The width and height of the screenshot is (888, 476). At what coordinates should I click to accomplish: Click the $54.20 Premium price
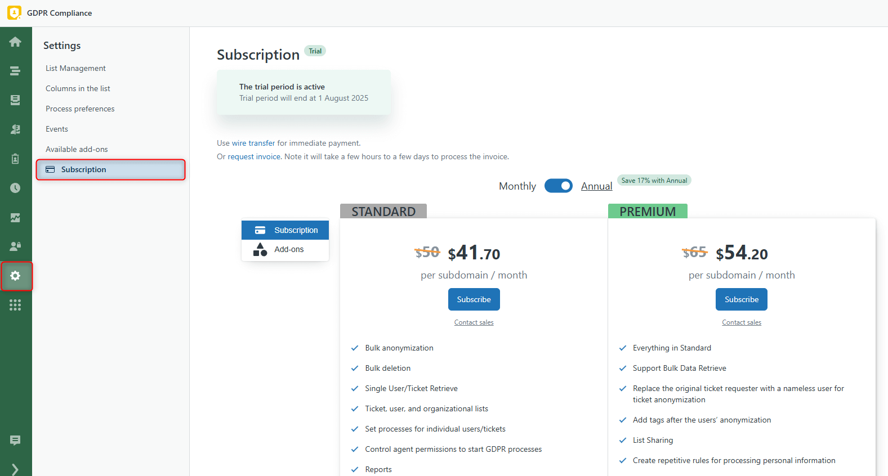pos(742,253)
